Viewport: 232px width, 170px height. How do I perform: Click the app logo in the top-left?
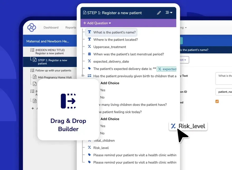coord(31,27)
